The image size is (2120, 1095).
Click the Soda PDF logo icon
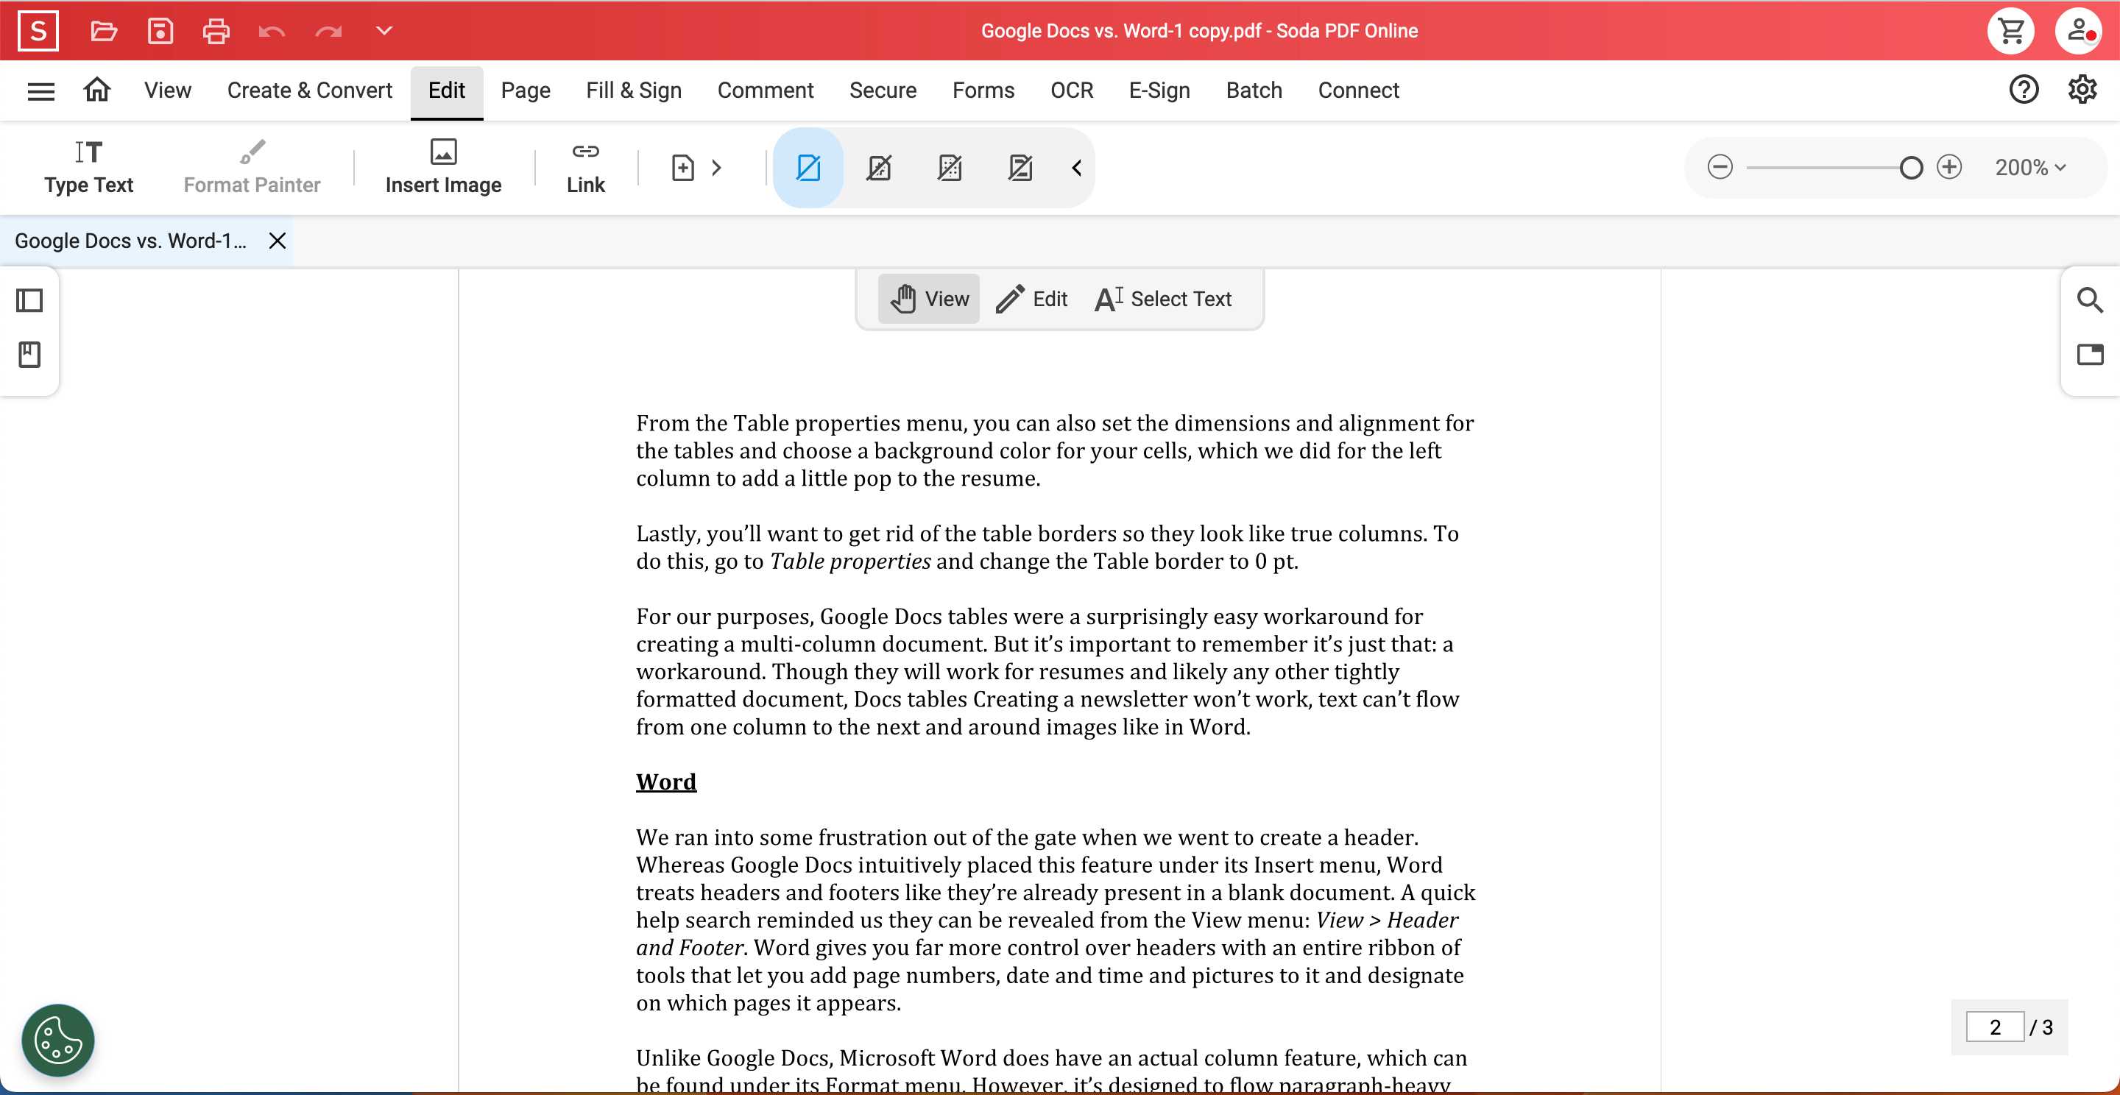38,31
